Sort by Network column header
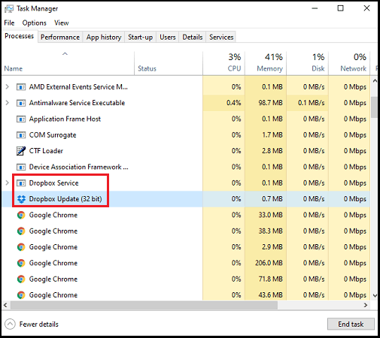This screenshot has height=338, width=380. [x=349, y=63]
